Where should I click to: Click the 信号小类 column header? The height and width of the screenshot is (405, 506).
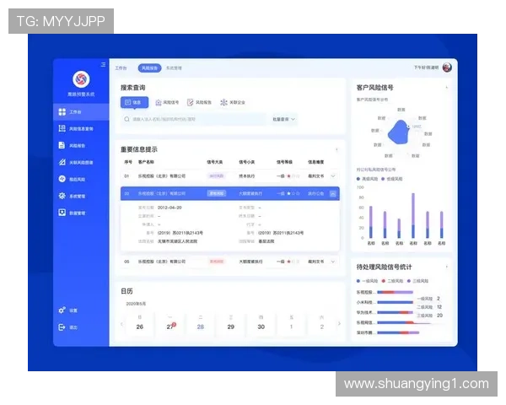pos(246,162)
